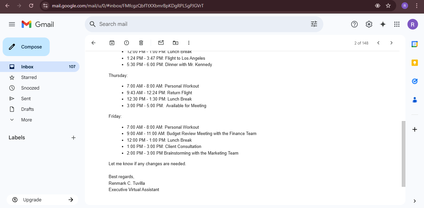Click the Gmail logo
The height and width of the screenshot is (208, 424).
(x=38, y=24)
